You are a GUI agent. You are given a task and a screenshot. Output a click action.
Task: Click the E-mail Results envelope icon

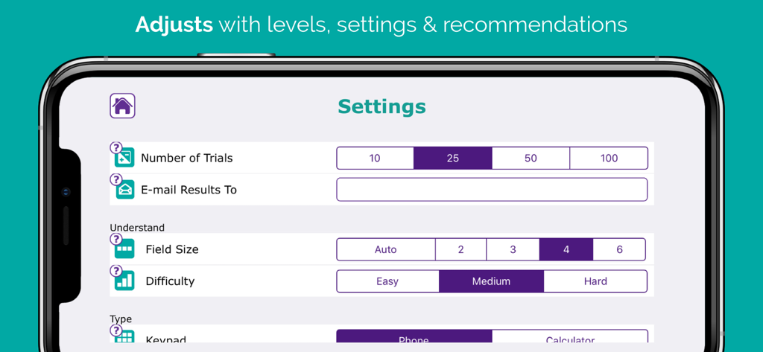[124, 190]
